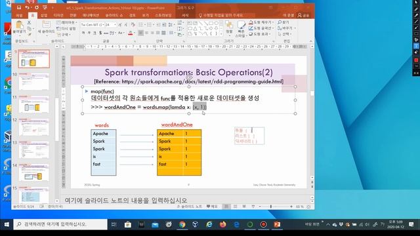Click Select (선택) in editing group
Screen dimensions: 420x236
(285, 34)
